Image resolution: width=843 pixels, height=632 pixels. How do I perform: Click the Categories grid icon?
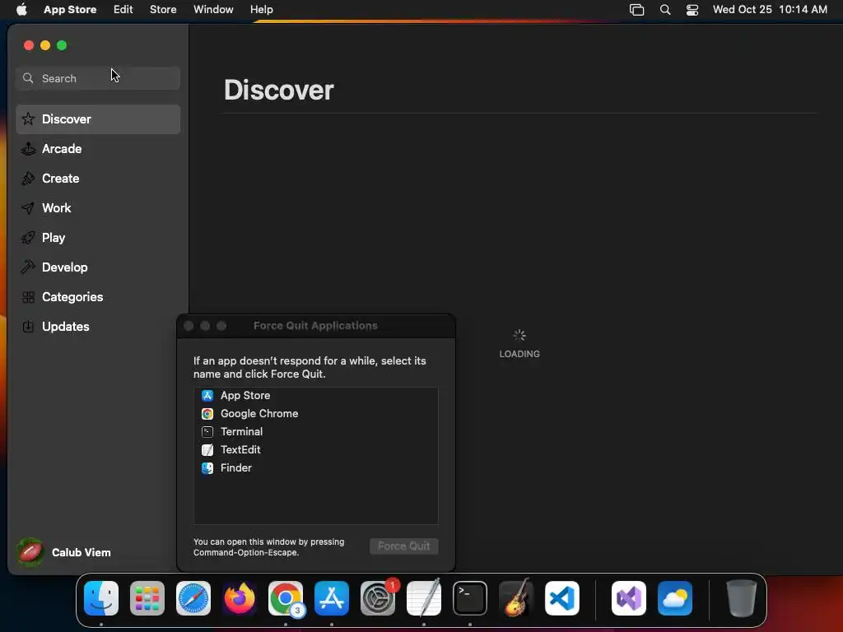[28, 296]
